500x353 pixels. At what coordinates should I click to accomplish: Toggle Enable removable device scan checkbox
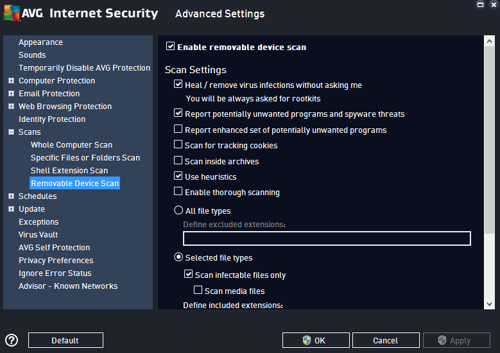(x=170, y=46)
